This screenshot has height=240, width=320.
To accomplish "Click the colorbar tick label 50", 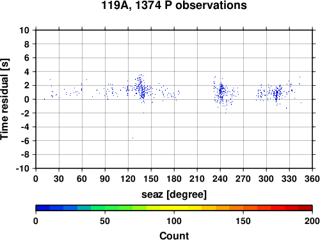I will click(105, 221).
